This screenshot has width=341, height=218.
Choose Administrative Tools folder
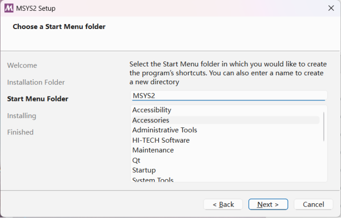pos(226,130)
